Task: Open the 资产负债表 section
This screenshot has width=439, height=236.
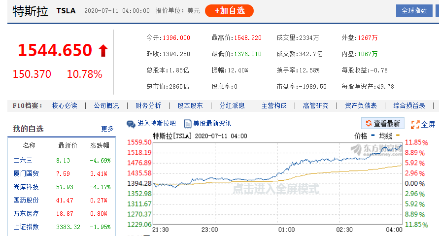Action: point(361,105)
